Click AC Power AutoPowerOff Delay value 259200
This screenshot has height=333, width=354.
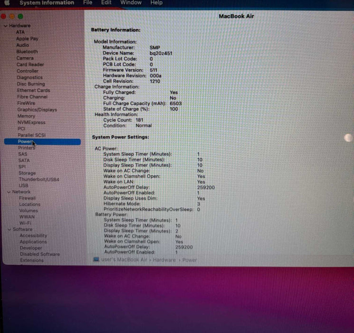click(206, 187)
